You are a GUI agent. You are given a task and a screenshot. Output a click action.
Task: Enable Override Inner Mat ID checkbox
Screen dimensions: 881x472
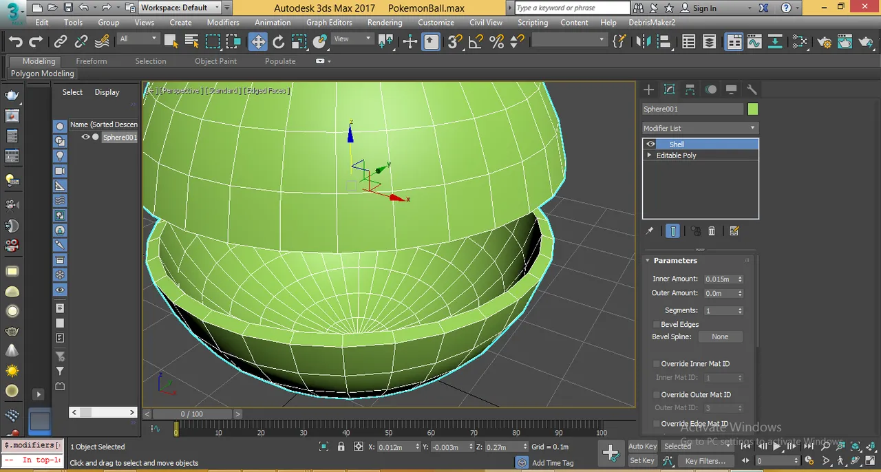click(656, 363)
